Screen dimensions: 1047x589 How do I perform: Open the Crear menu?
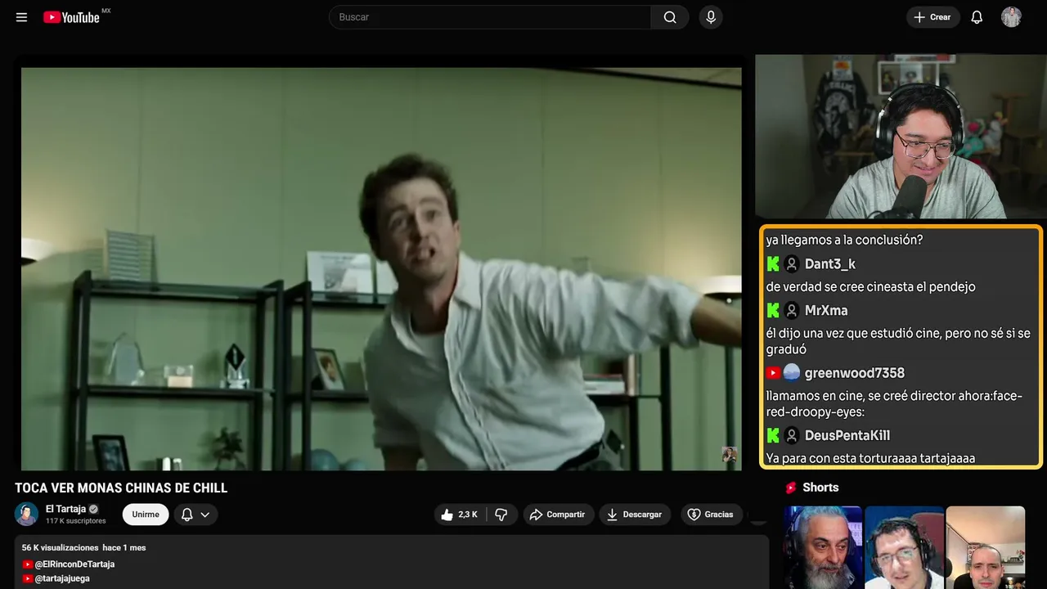tap(932, 17)
